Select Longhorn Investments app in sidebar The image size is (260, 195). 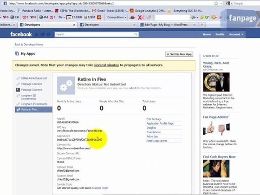pos(34,104)
